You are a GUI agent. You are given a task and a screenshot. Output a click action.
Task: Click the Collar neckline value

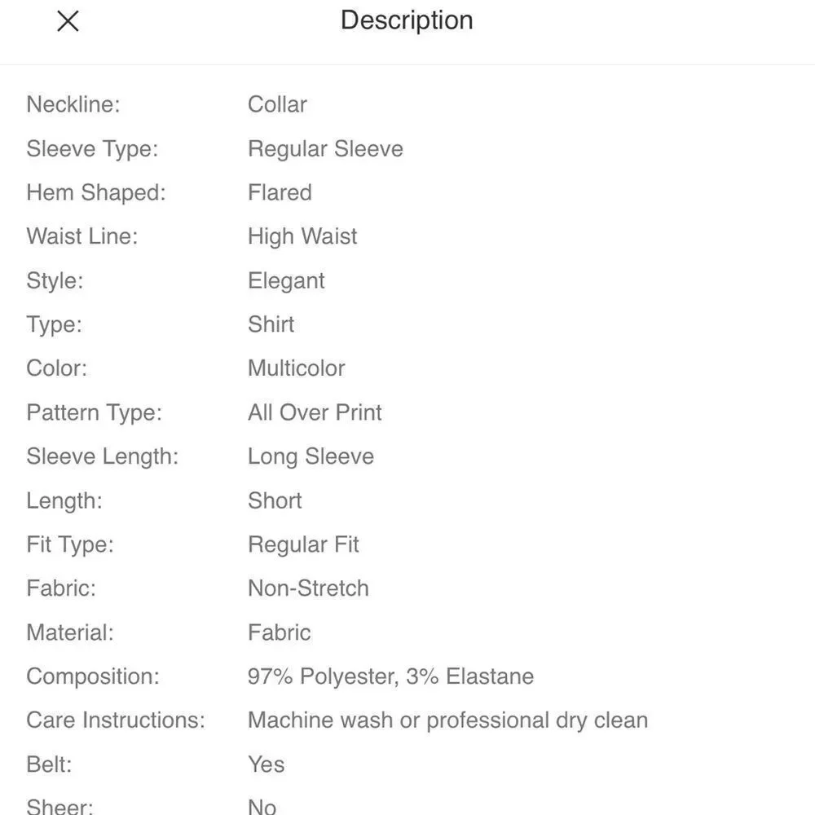coord(277,104)
